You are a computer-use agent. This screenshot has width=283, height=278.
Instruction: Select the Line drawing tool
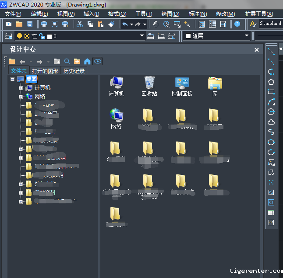point(271,52)
